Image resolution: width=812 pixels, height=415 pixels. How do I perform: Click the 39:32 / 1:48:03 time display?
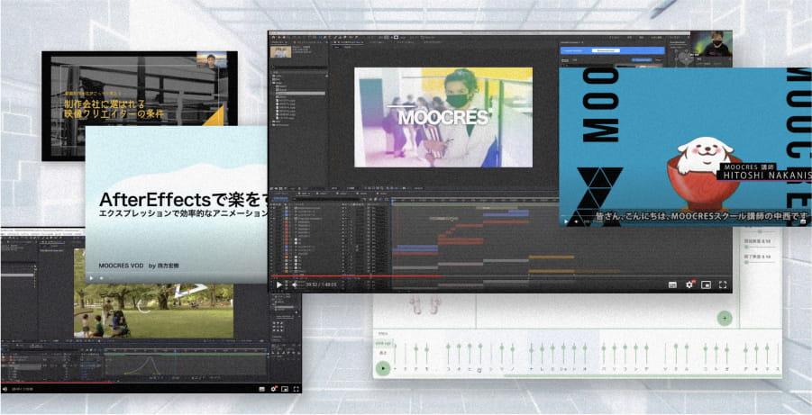pyautogui.click(x=321, y=284)
